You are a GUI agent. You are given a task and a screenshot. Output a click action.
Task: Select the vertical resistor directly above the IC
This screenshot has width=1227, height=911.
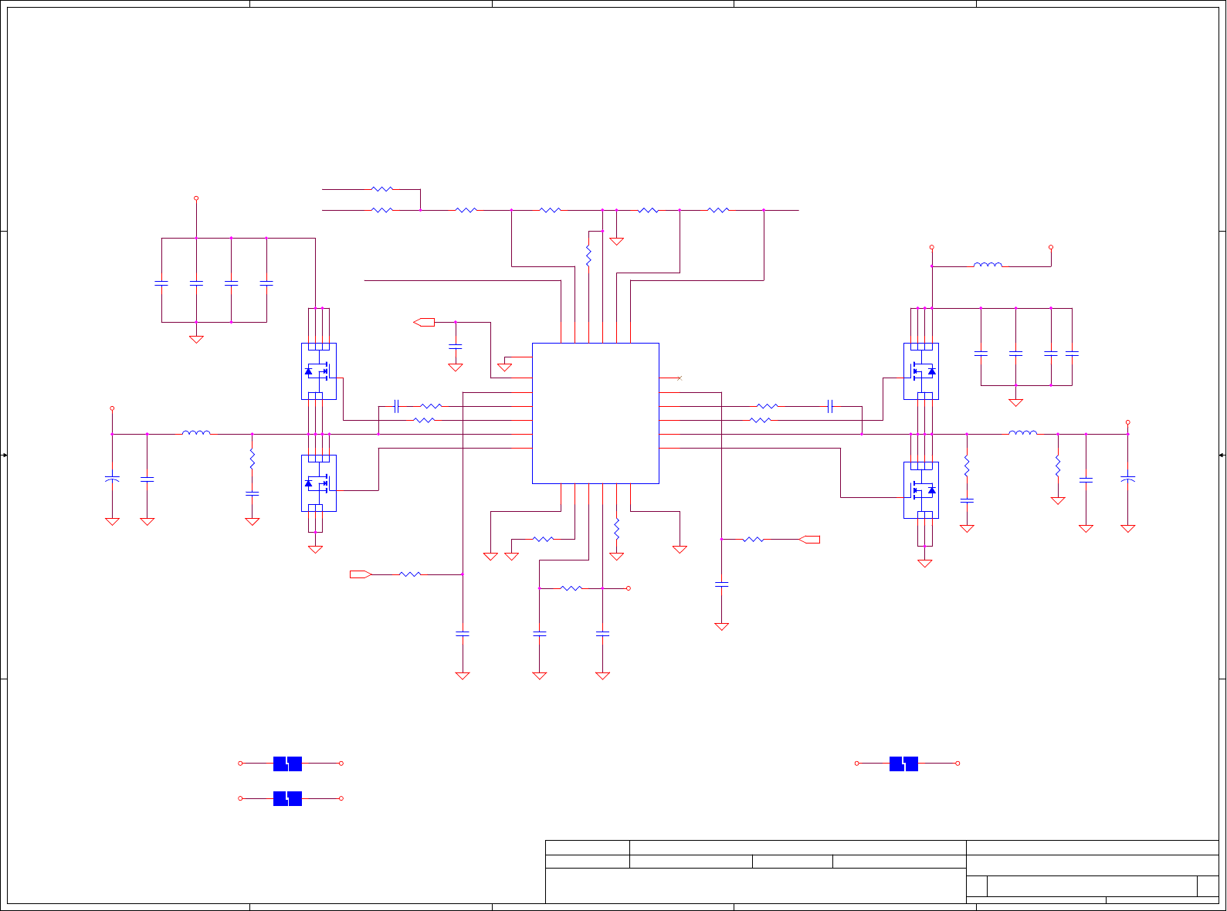click(588, 256)
